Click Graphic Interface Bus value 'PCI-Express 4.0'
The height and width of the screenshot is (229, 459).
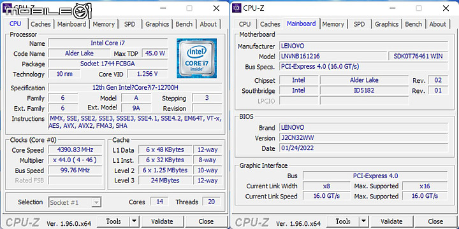coord(375,176)
